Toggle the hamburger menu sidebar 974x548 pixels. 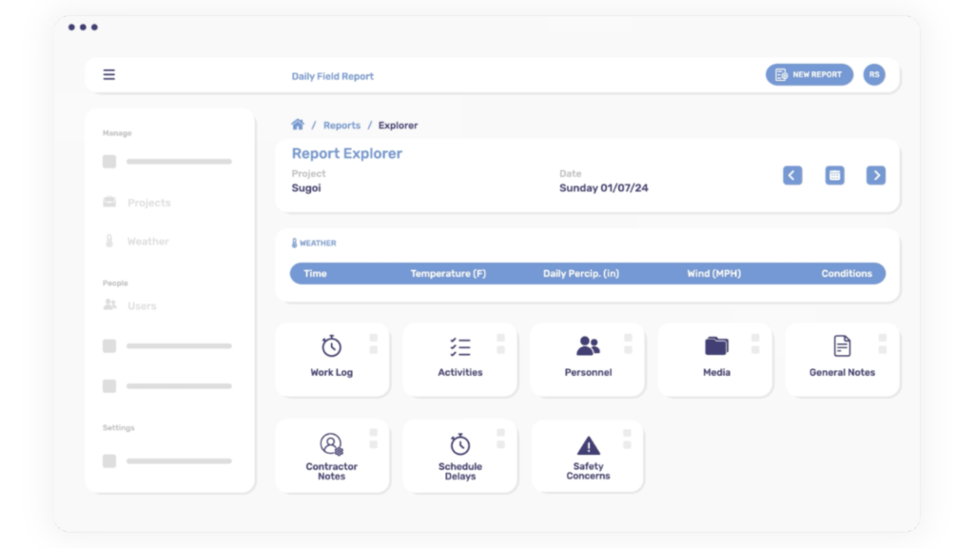click(x=109, y=75)
